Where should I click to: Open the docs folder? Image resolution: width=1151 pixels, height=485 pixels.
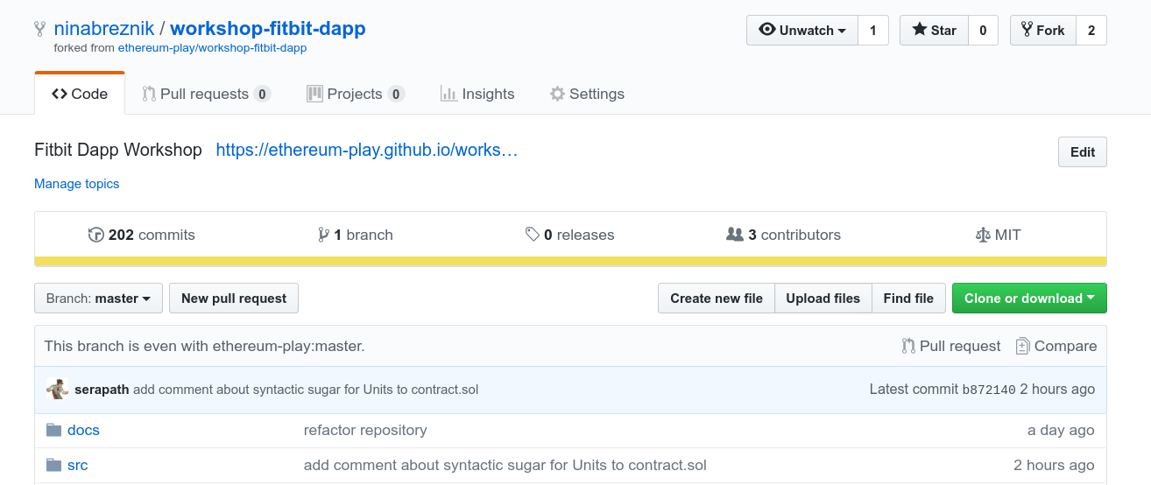(83, 430)
